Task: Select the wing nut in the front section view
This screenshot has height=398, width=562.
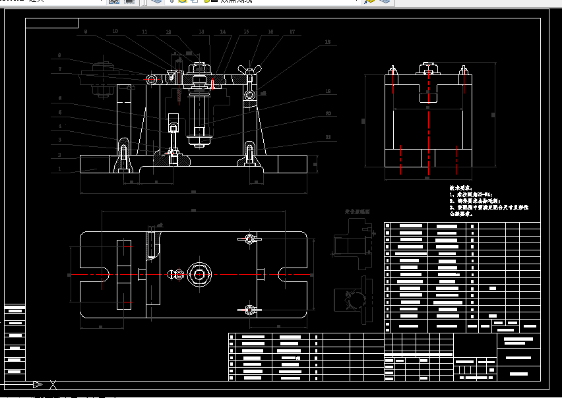Action: 250,69
